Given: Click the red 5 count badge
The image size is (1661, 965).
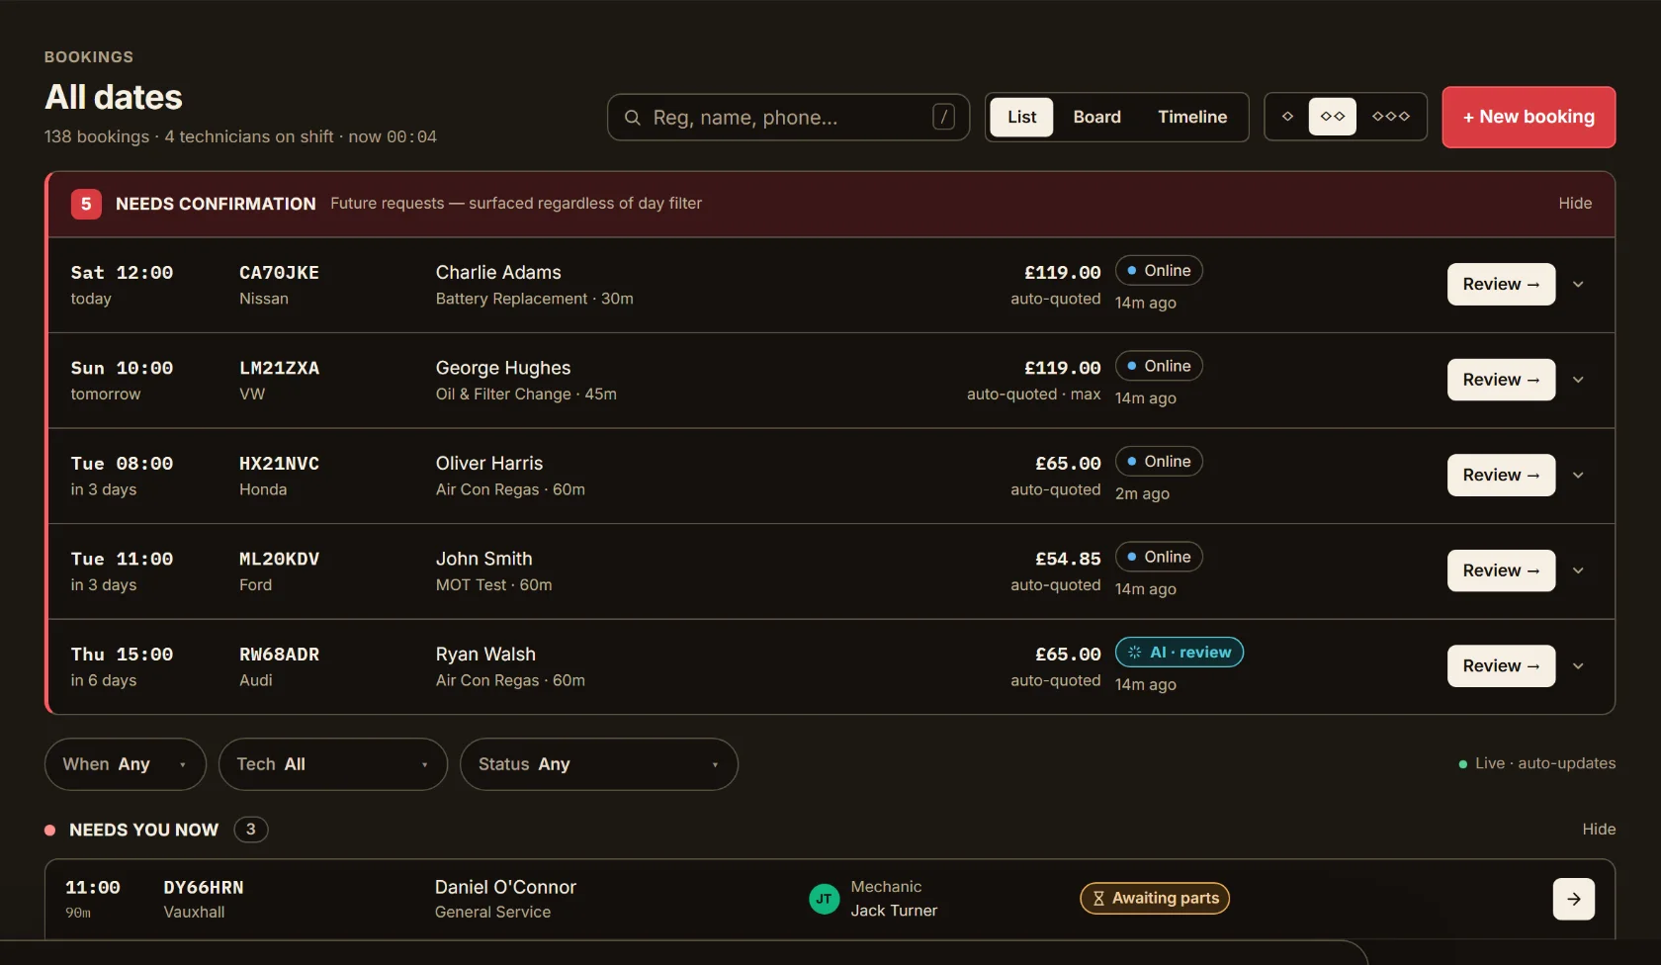Looking at the screenshot, I should (86, 204).
